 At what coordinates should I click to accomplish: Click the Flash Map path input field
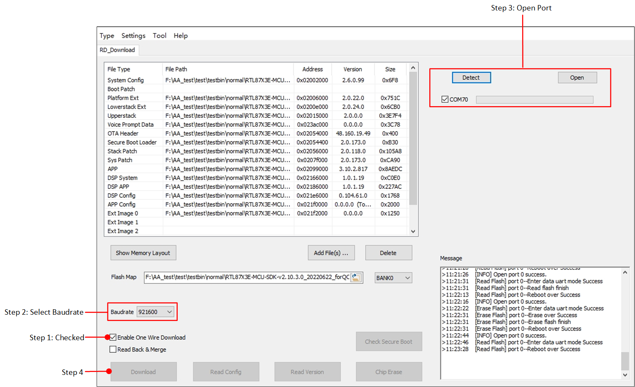247,278
